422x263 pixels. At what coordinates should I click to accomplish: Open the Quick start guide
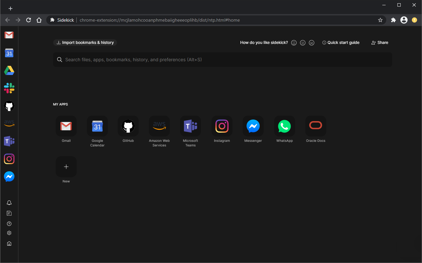point(341,43)
